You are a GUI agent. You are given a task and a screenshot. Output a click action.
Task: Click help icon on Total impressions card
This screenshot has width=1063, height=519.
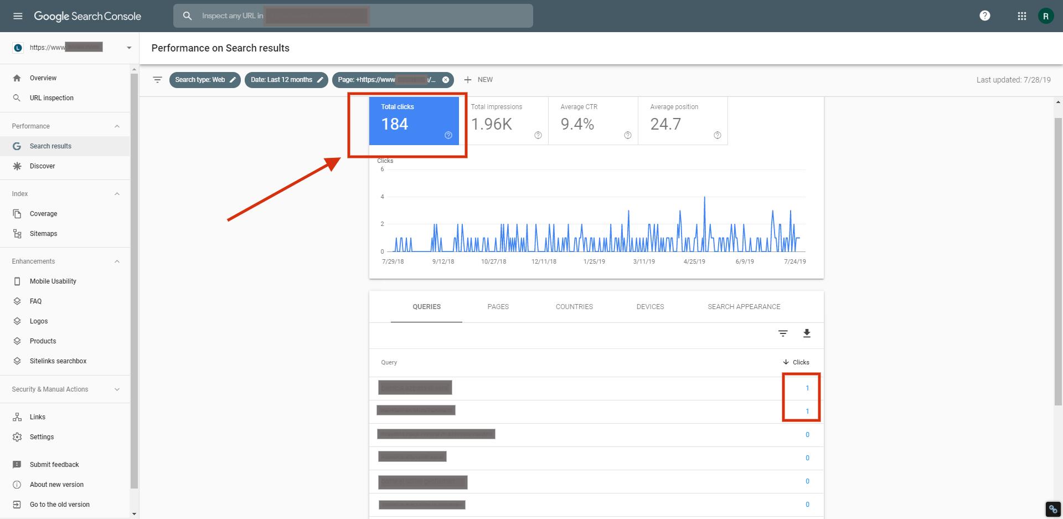[538, 135]
